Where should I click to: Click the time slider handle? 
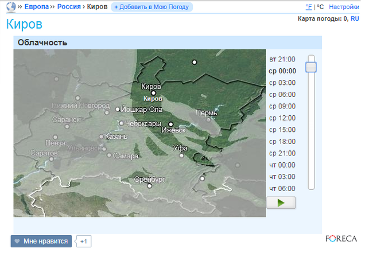[311, 67]
